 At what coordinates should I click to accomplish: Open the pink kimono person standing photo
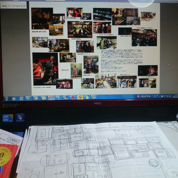[x=76, y=71]
